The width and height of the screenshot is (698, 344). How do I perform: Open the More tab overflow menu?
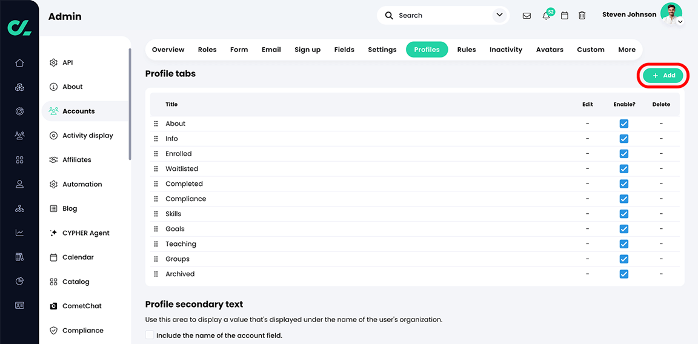coord(627,50)
